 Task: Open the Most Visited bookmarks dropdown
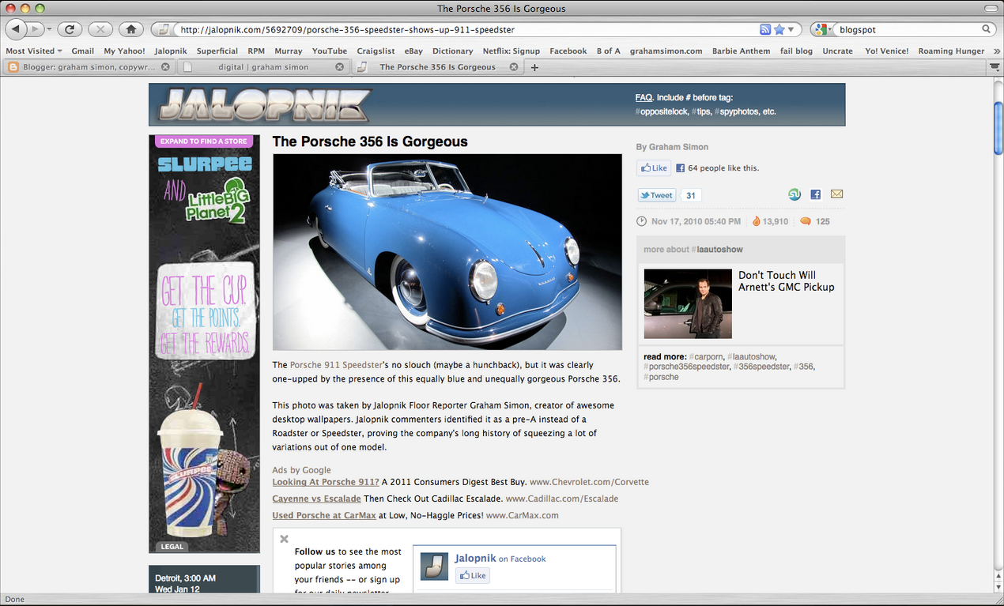(33, 51)
